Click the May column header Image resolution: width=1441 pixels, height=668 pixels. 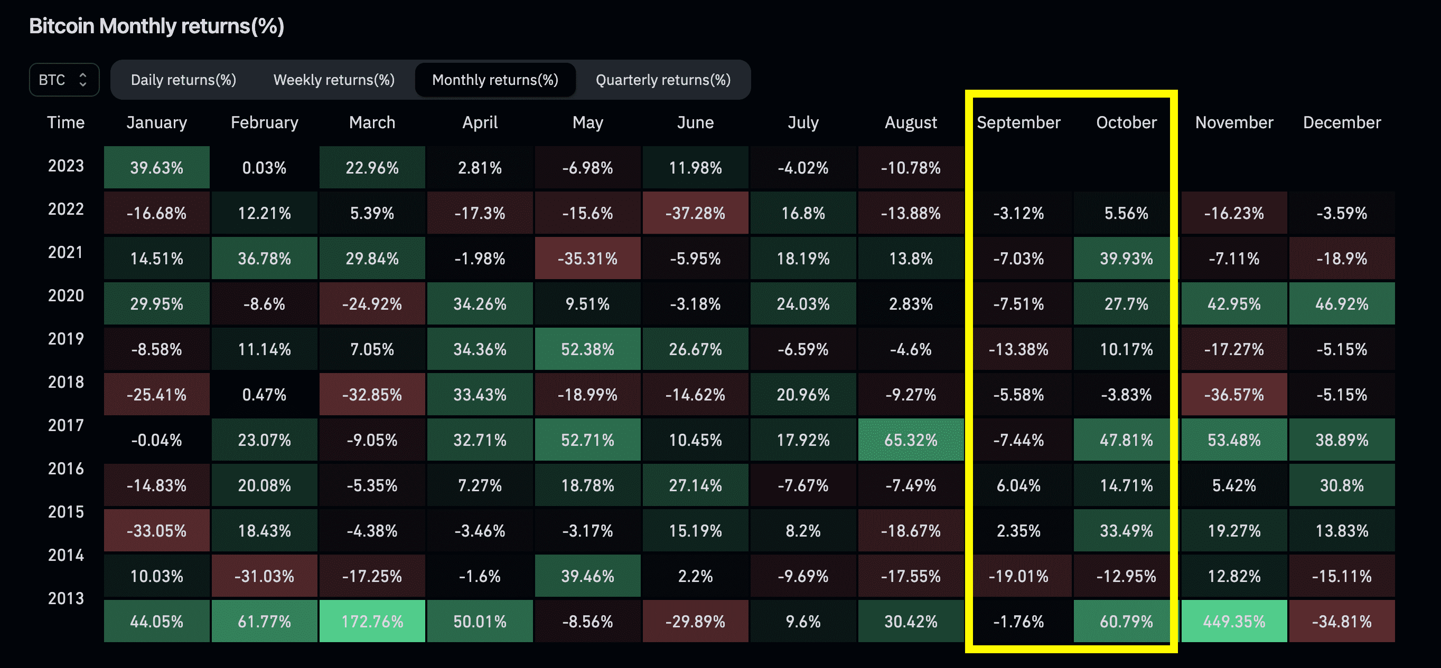click(588, 122)
